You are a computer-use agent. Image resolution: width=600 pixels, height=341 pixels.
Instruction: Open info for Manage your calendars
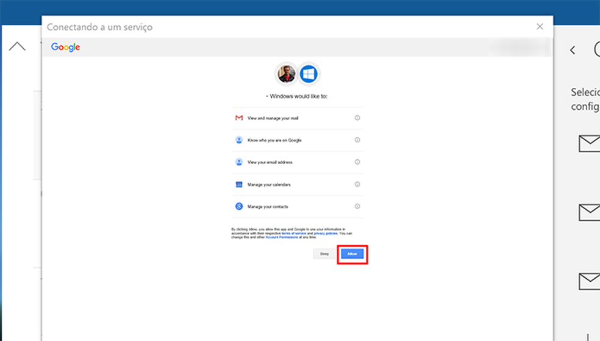pyautogui.click(x=357, y=184)
